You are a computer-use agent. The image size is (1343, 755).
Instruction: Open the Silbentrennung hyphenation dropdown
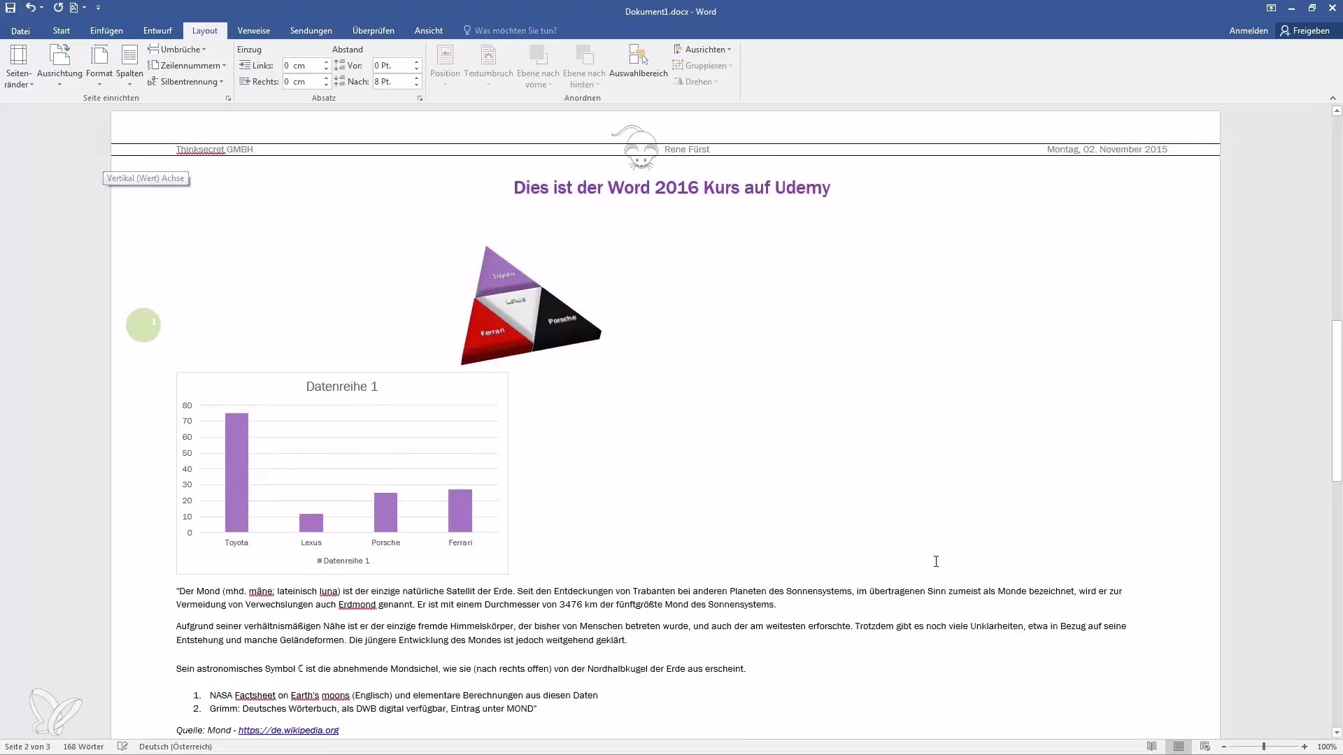185,82
